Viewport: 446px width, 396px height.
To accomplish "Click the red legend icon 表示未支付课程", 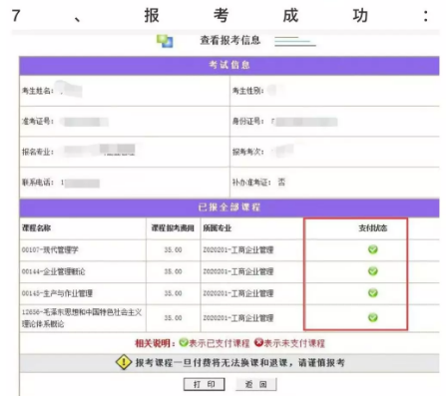I will [258, 342].
